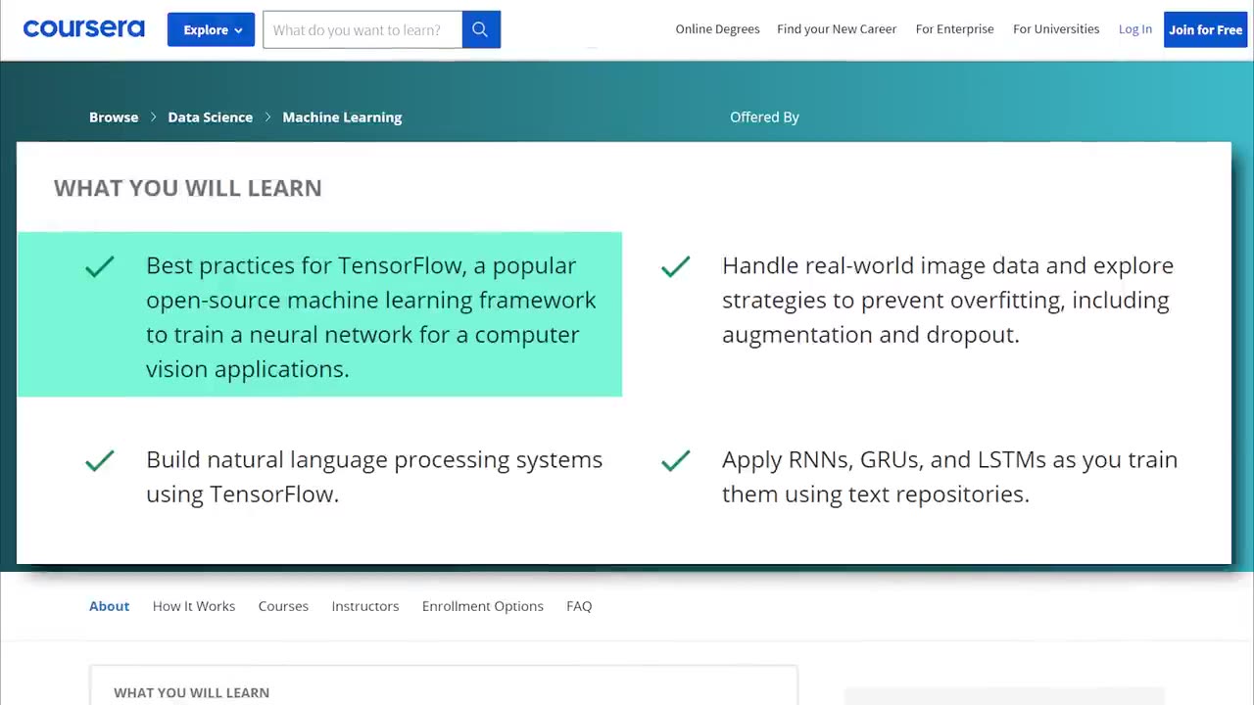1254x705 pixels.
Task: Jump to the FAQ tab
Action: (579, 606)
